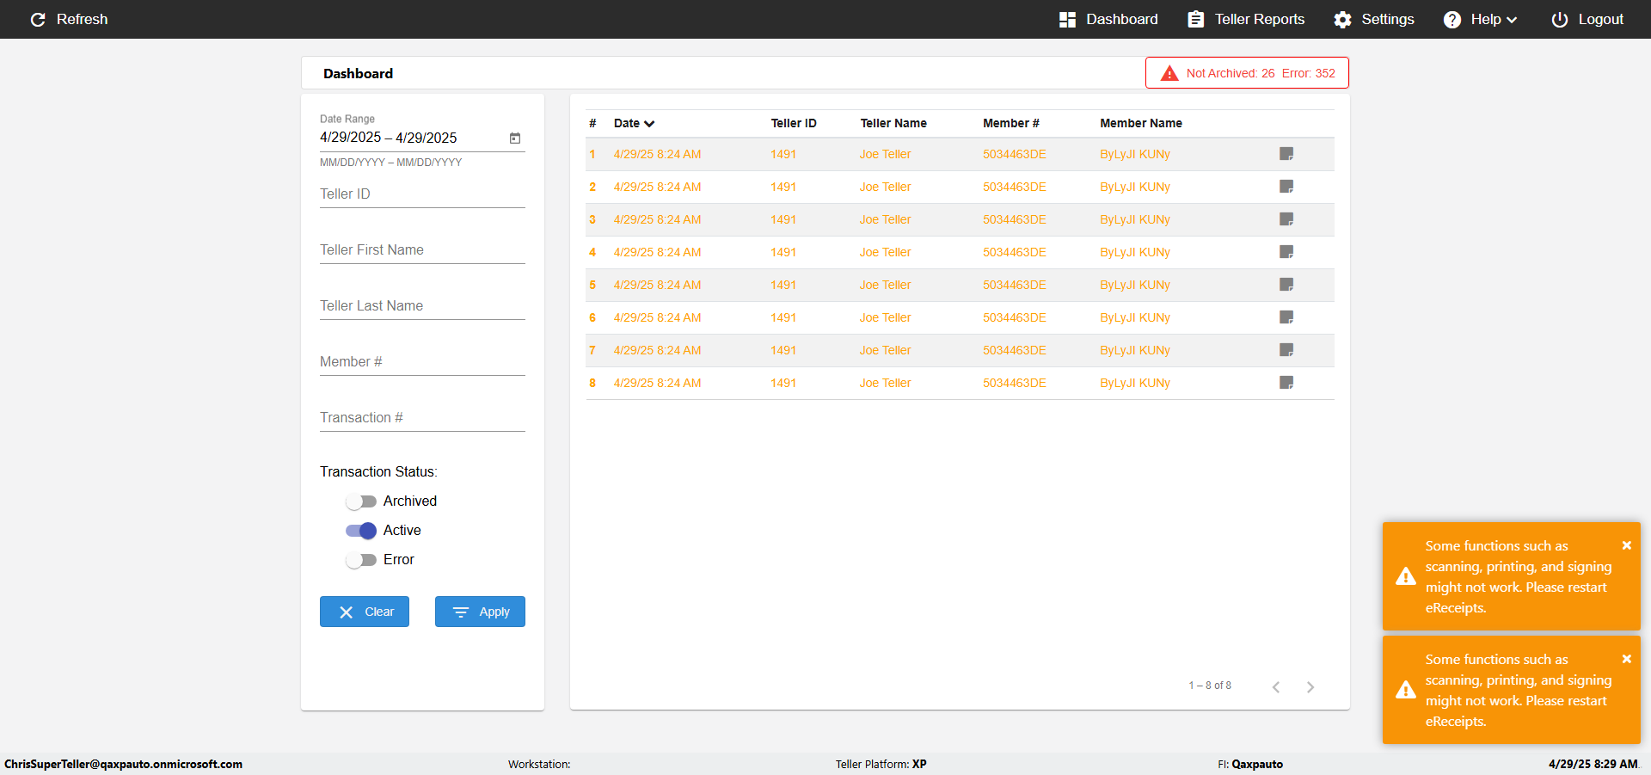Open receipt note icon for row 1
The image size is (1651, 775).
coord(1286,154)
